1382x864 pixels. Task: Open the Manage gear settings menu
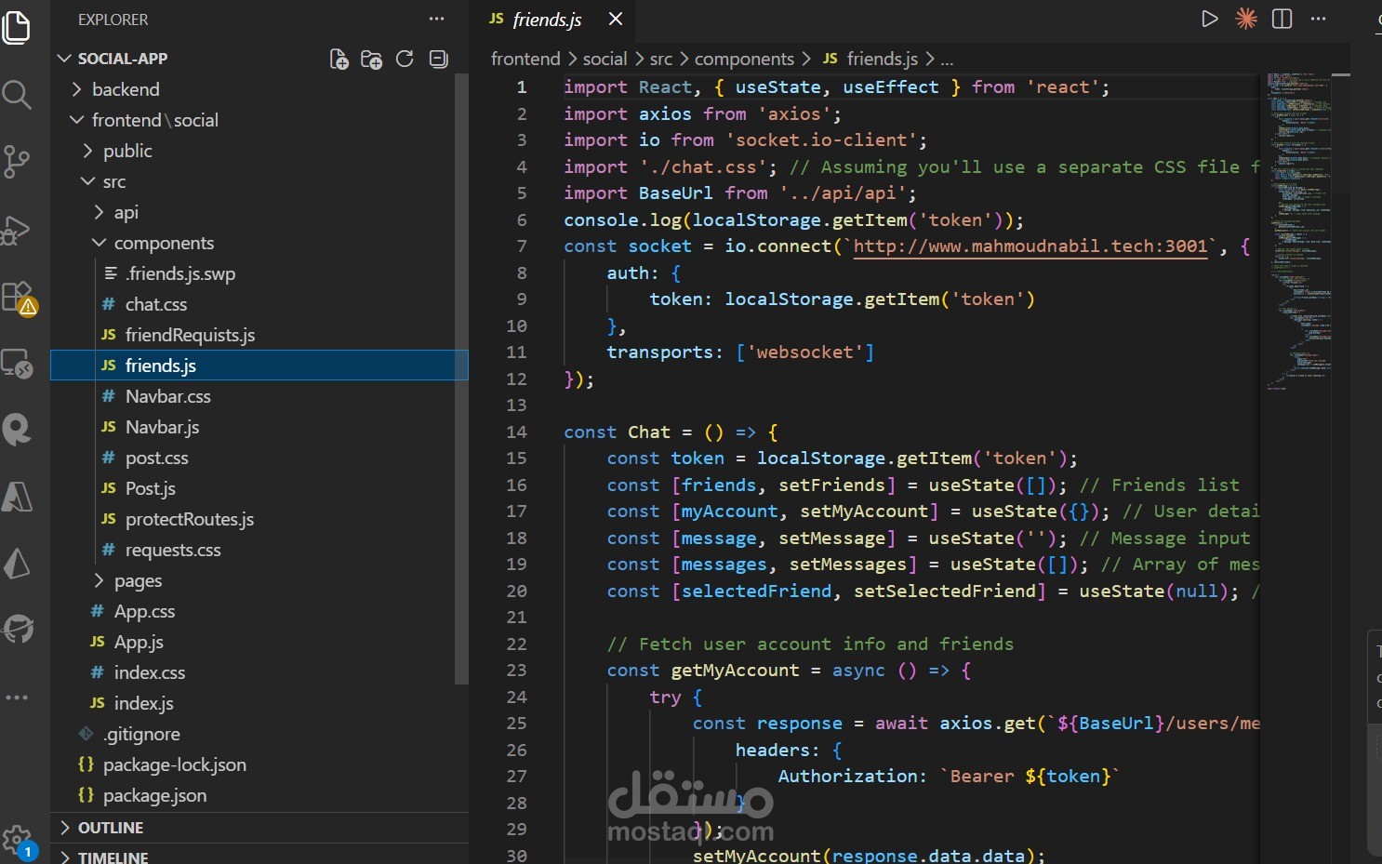point(18,838)
